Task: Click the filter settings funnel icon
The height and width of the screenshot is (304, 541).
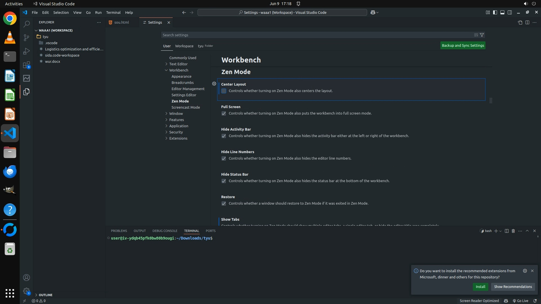Action: pos(482,35)
